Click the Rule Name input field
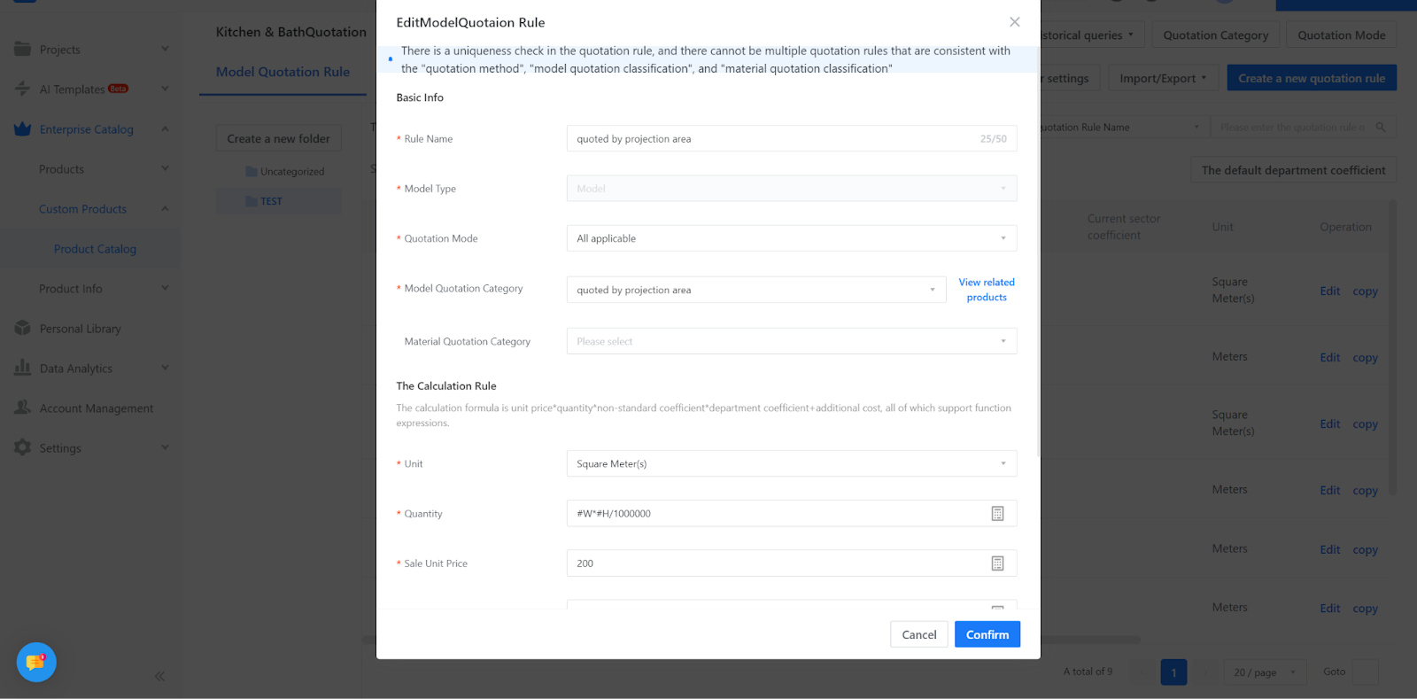 coord(770,139)
